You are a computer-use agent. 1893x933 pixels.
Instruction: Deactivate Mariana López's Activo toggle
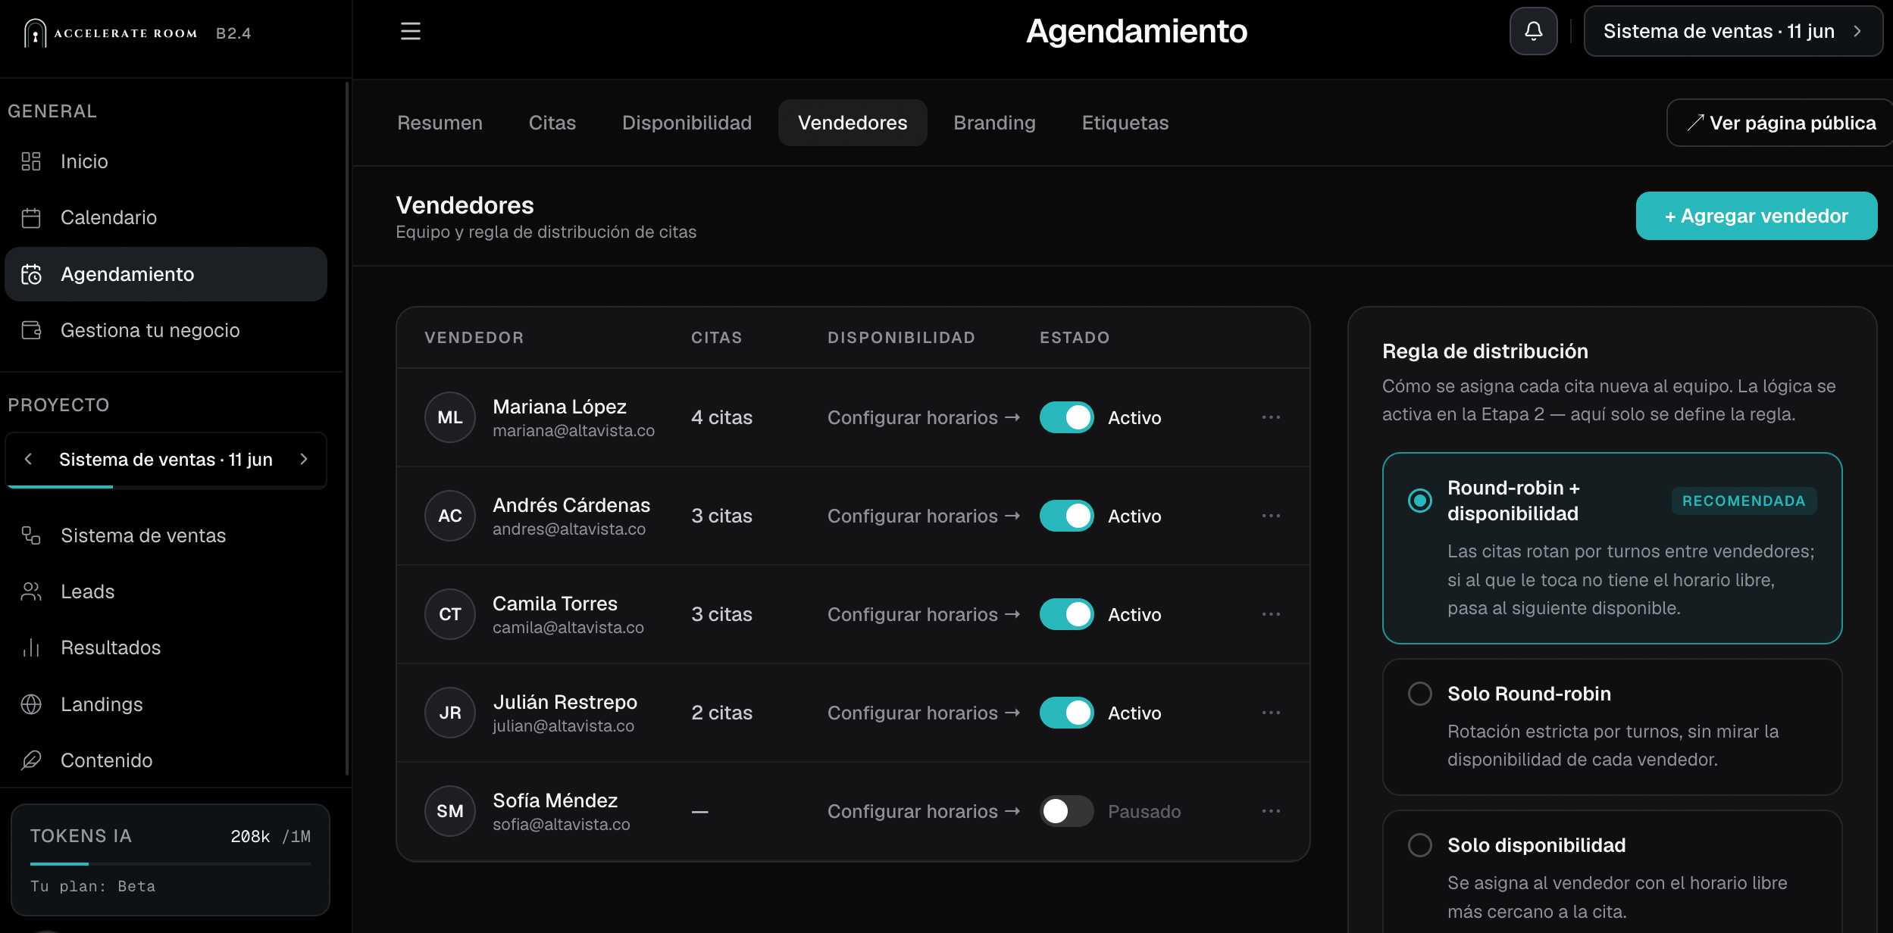pos(1066,417)
